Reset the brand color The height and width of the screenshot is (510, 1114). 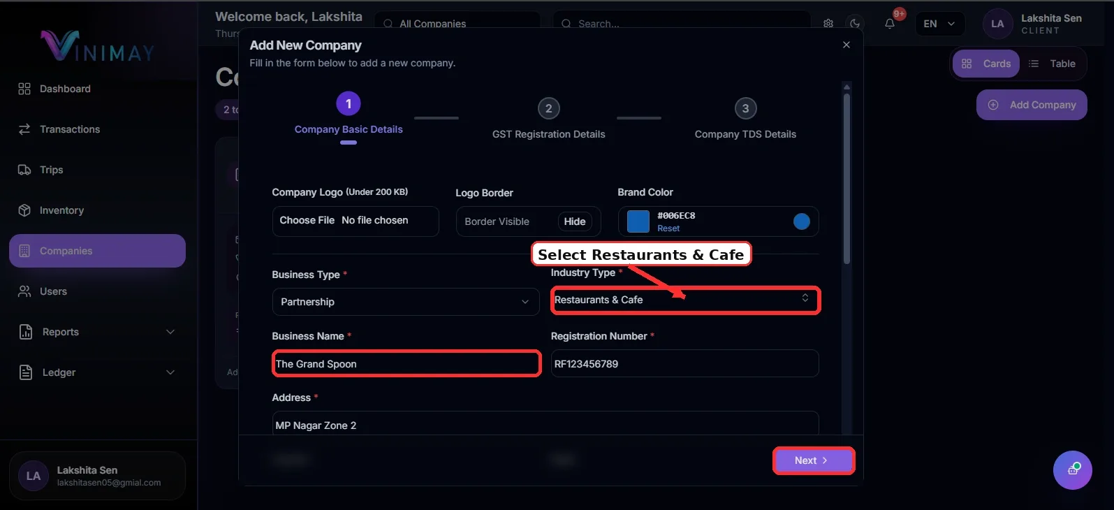pyautogui.click(x=668, y=228)
